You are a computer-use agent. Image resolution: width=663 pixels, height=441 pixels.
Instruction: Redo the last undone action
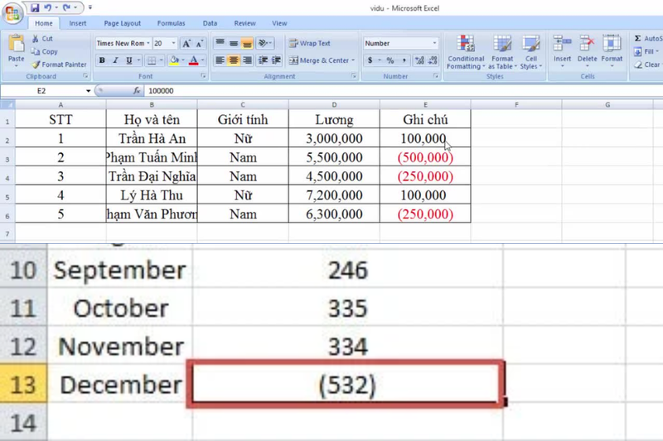click(67, 7)
